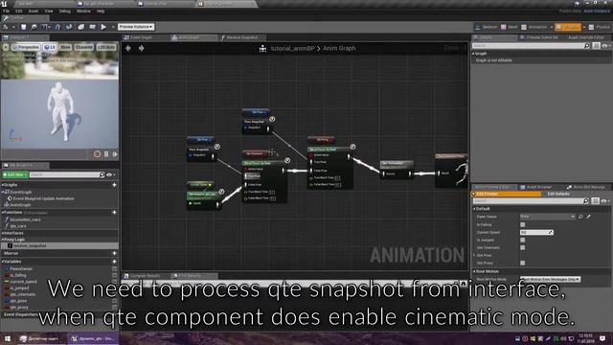Viewport: 613px width, 345px height.
Task: Click the Save toolbar icon
Action: point(23,27)
